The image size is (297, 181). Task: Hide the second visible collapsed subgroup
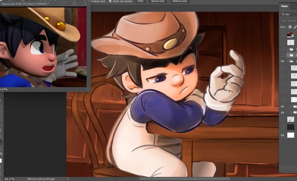(x=283, y=113)
